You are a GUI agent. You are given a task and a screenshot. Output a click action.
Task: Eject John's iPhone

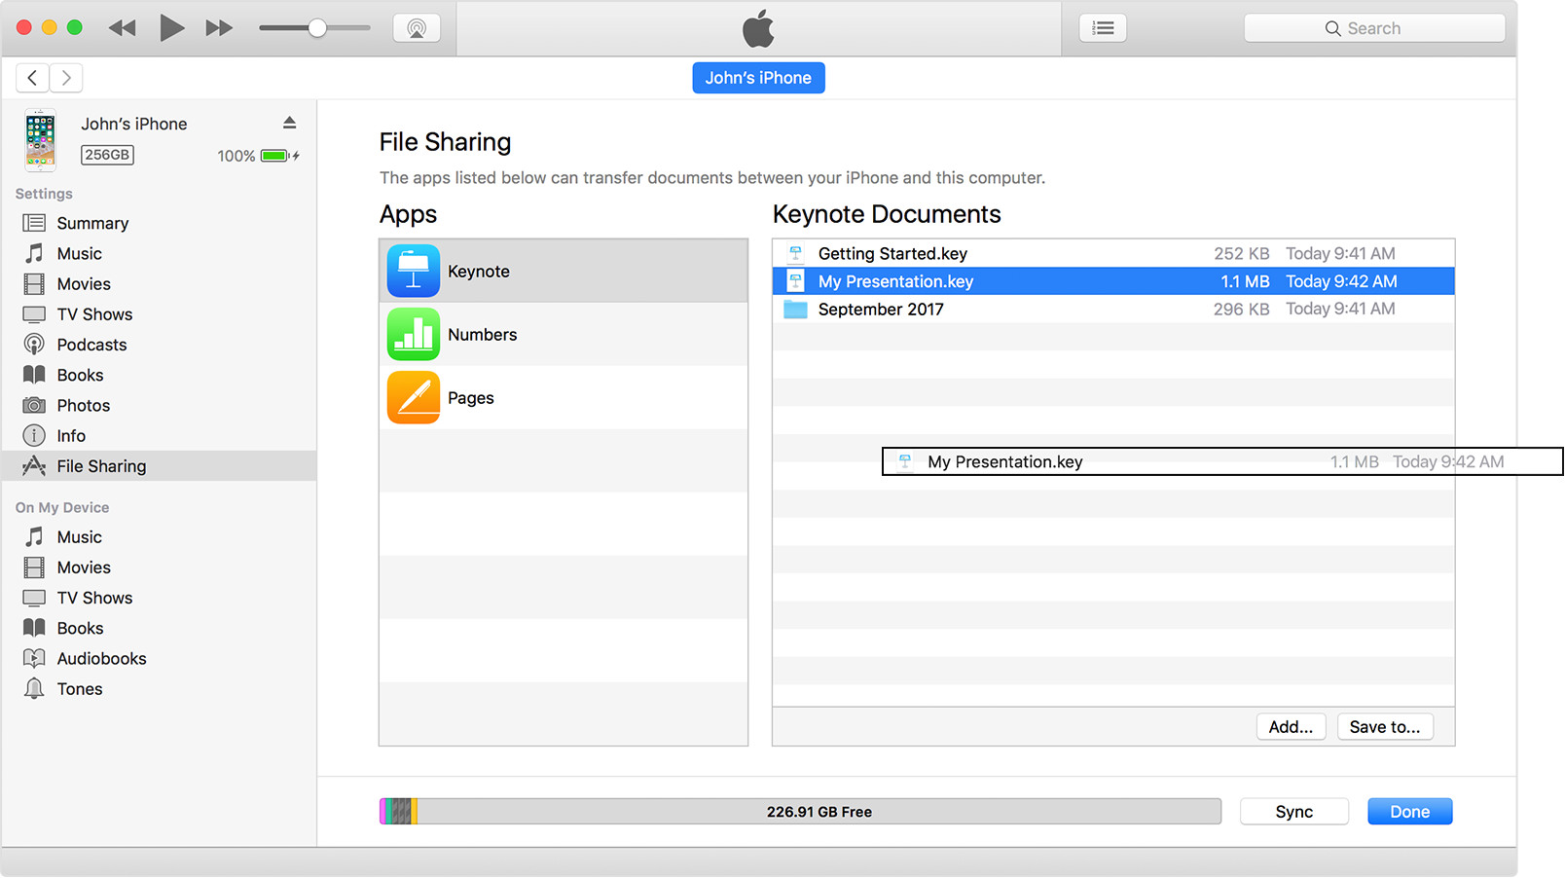coord(289,123)
